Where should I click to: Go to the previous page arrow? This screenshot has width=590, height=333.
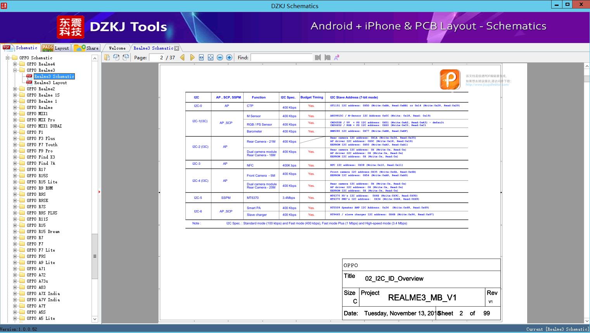(182, 57)
